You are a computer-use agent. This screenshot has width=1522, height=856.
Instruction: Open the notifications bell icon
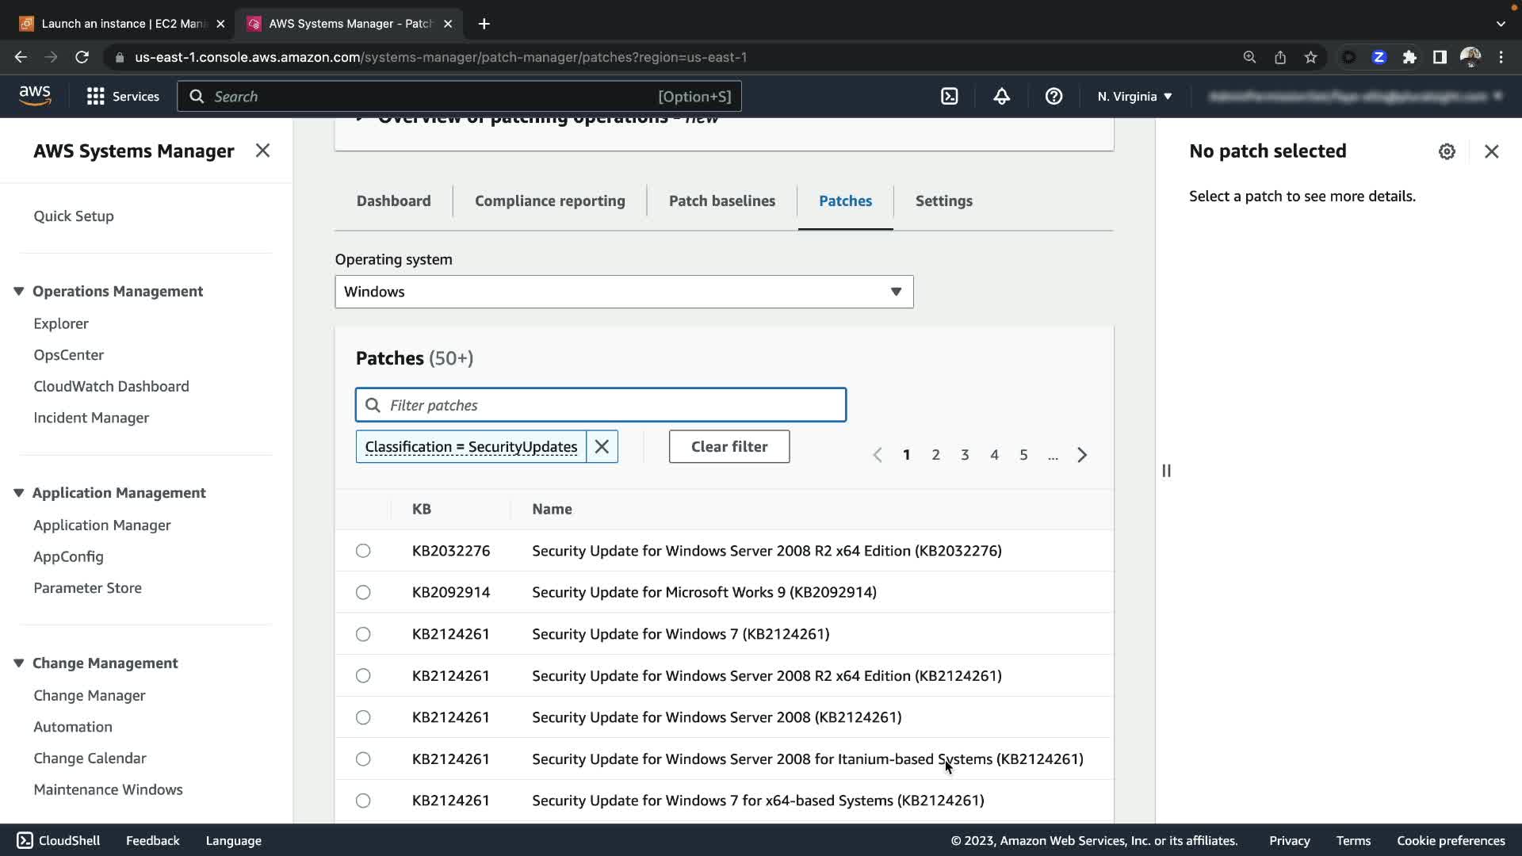(1001, 96)
